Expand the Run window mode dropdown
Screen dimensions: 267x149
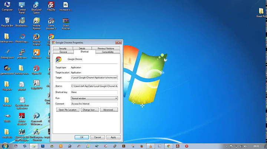[116, 98]
